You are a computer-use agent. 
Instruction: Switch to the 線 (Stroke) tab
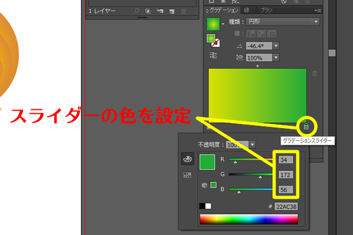[x=246, y=10]
